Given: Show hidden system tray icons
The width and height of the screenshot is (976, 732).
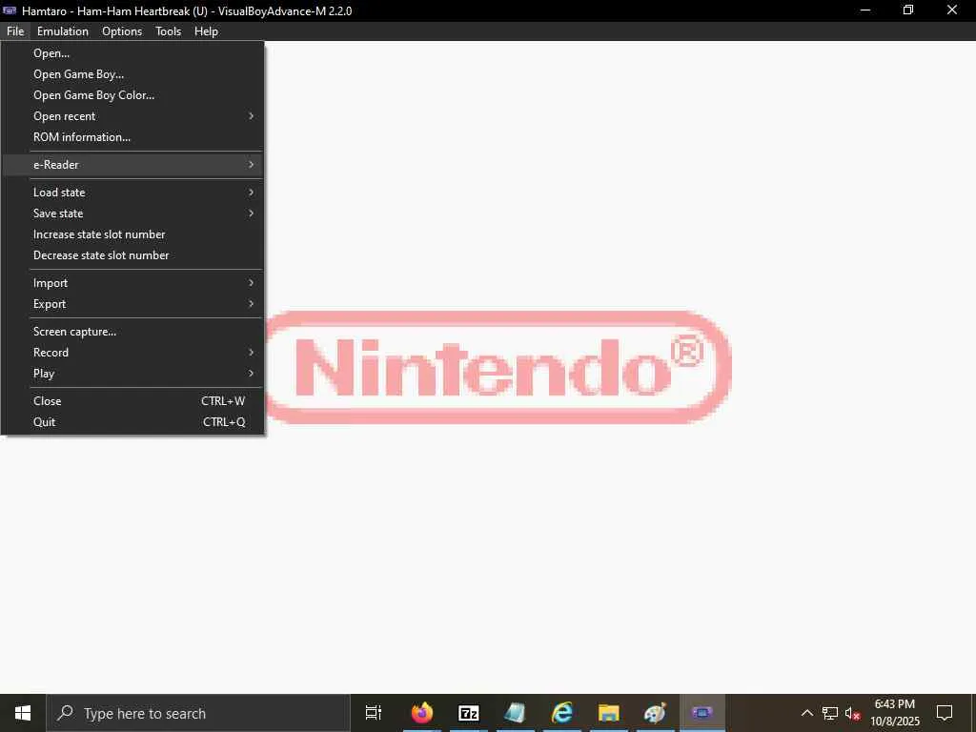Looking at the screenshot, I should pos(806,713).
